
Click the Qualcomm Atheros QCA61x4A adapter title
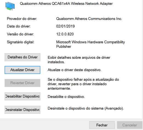point(66,4)
